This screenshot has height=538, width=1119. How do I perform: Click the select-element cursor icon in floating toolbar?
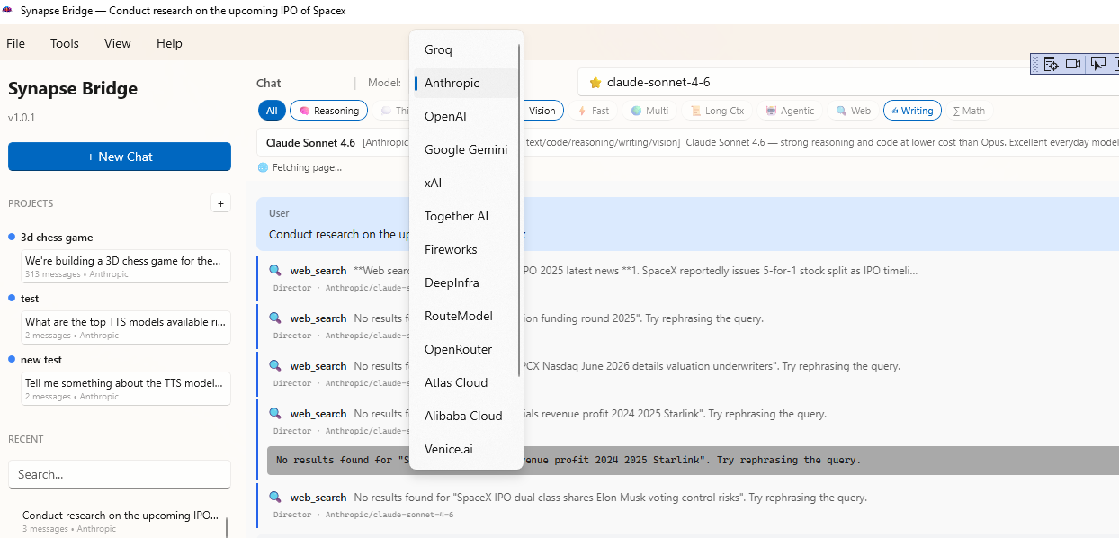click(1097, 64)
